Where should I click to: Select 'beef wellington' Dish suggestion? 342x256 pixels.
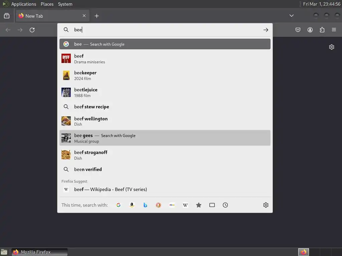(x=165, y=121)
